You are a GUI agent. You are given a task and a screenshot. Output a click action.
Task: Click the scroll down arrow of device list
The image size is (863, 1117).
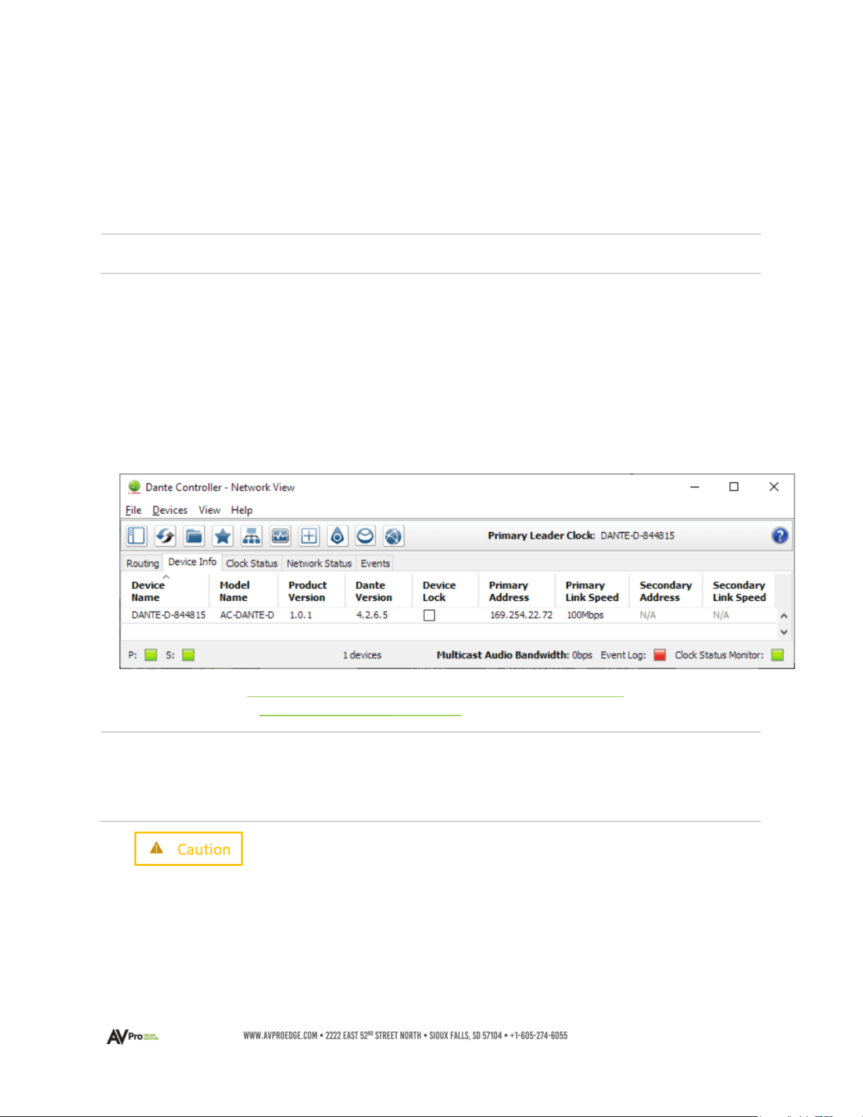coord(784,632)
